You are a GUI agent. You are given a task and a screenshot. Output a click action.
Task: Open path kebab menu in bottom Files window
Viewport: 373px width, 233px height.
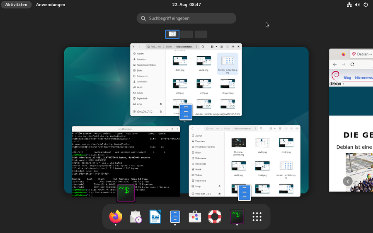click(x=255, y=128)
